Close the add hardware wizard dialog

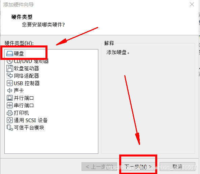(192, 5)
